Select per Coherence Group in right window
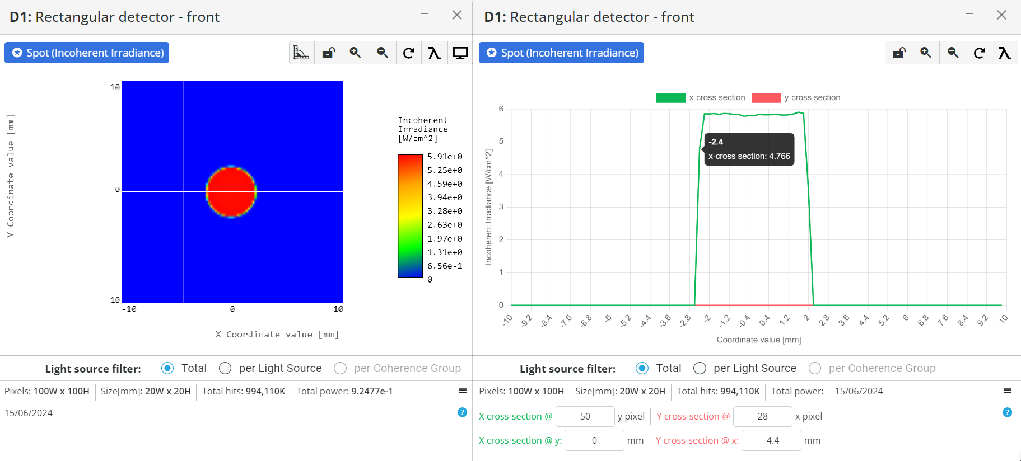1021x461 pixels. [815, 368]
